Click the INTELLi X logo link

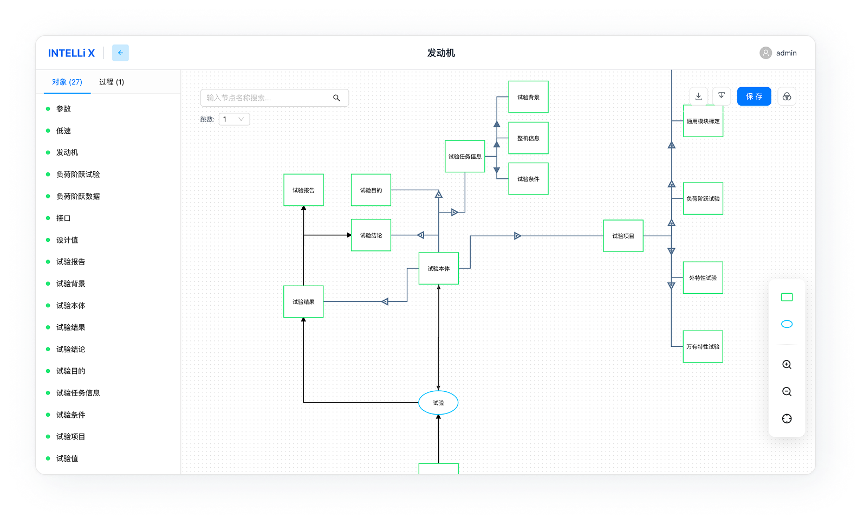(72, 53)
